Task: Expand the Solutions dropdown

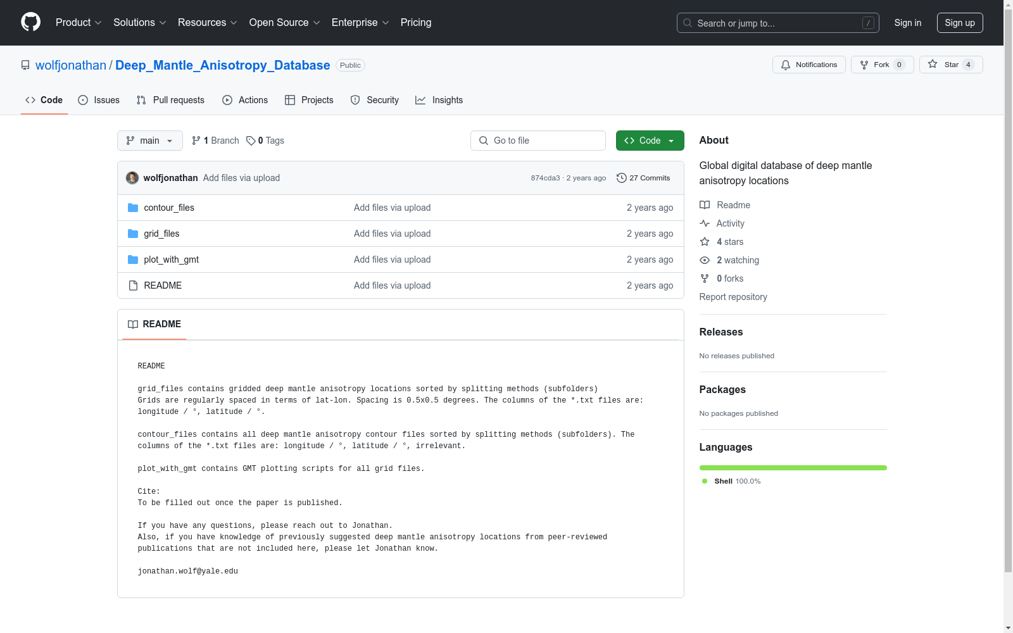Action: click(140, 23)
